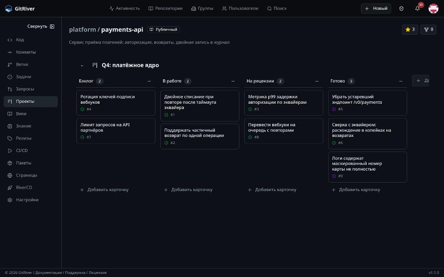Open the Готово column options menu
Image resolution: width=444 pixels, height=277 pixels.
click(x=400, y=81)
